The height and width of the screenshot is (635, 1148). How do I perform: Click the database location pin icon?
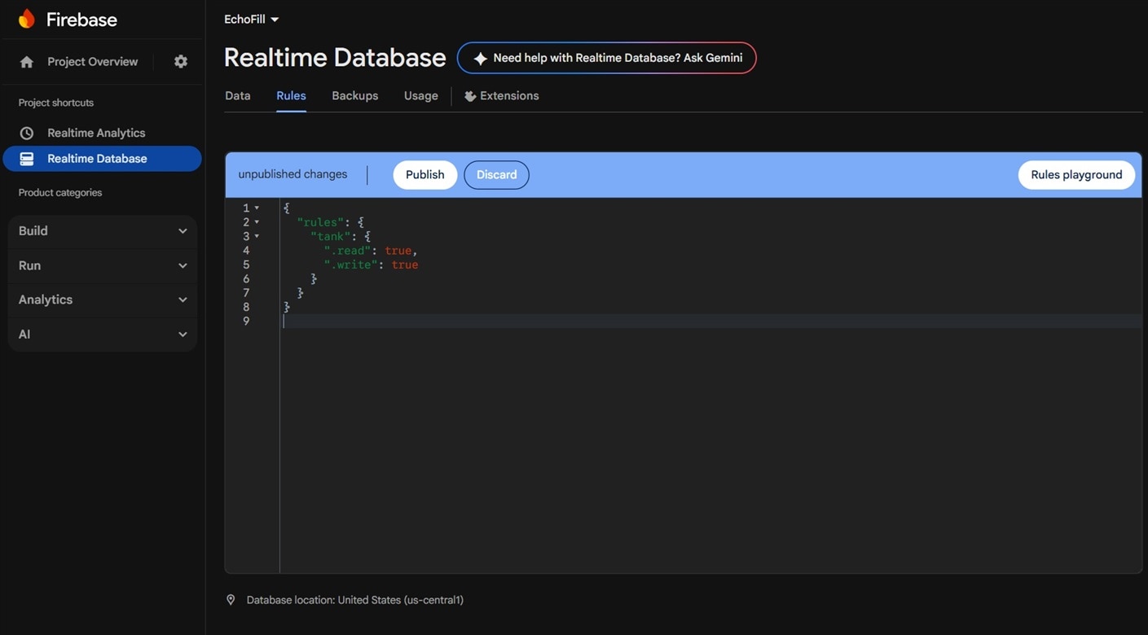231,600
